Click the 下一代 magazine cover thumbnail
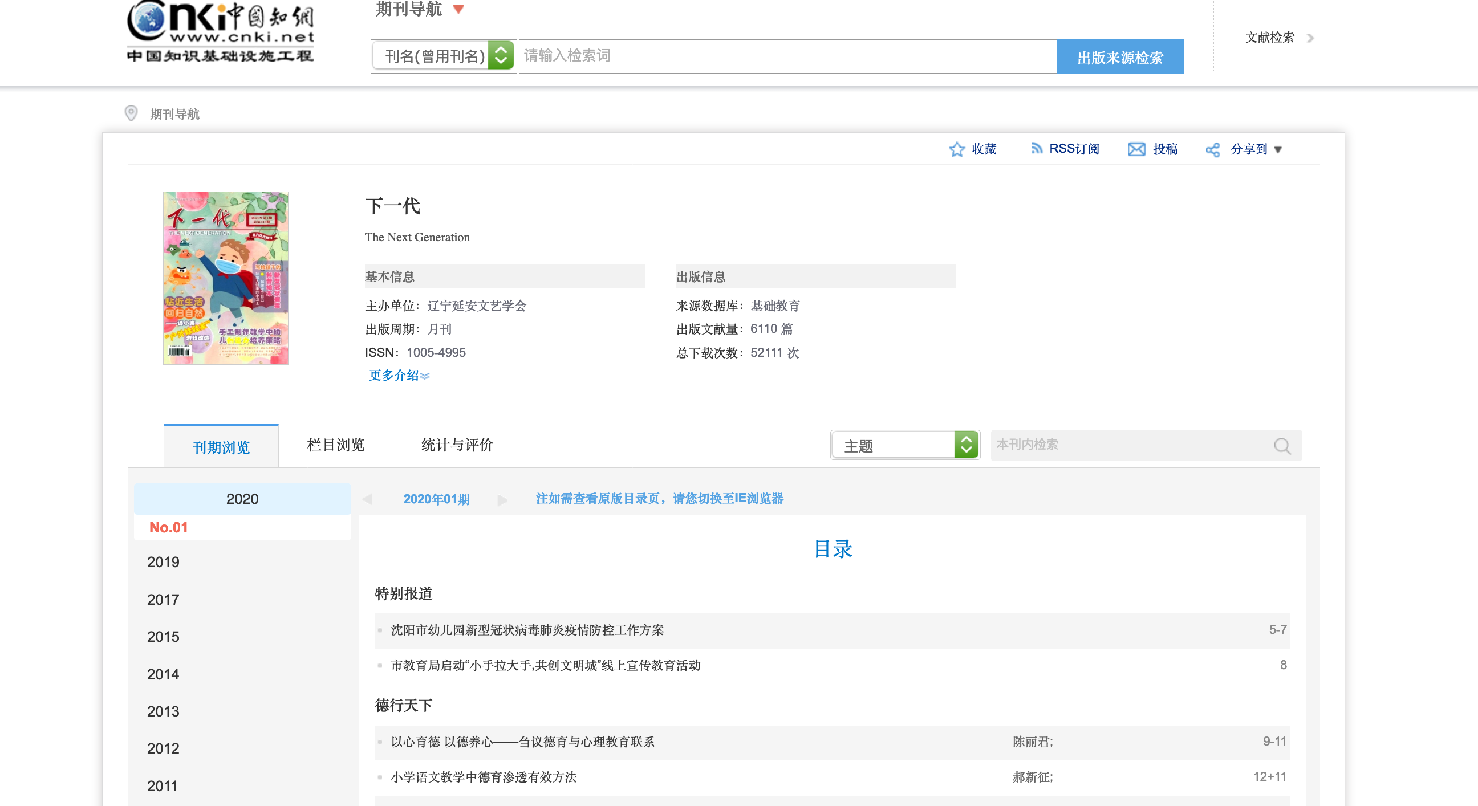The width and height of the screenshot is (1478, 806). [225, 278]
